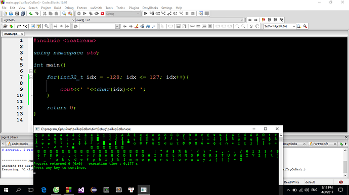Stop the debugger
Viewport: 349px width, 195px height.
[x=193, y=14]
